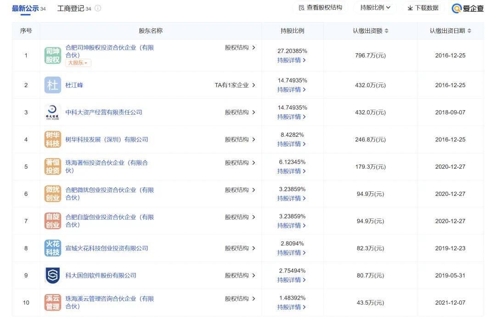Expand TA有1家企业 for 杜江峰
The width and height of the screenshot is (496, 317).
click(235, 85)
